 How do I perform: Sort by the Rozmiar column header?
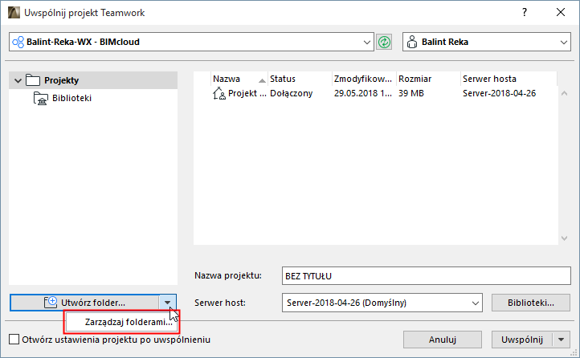428,79
